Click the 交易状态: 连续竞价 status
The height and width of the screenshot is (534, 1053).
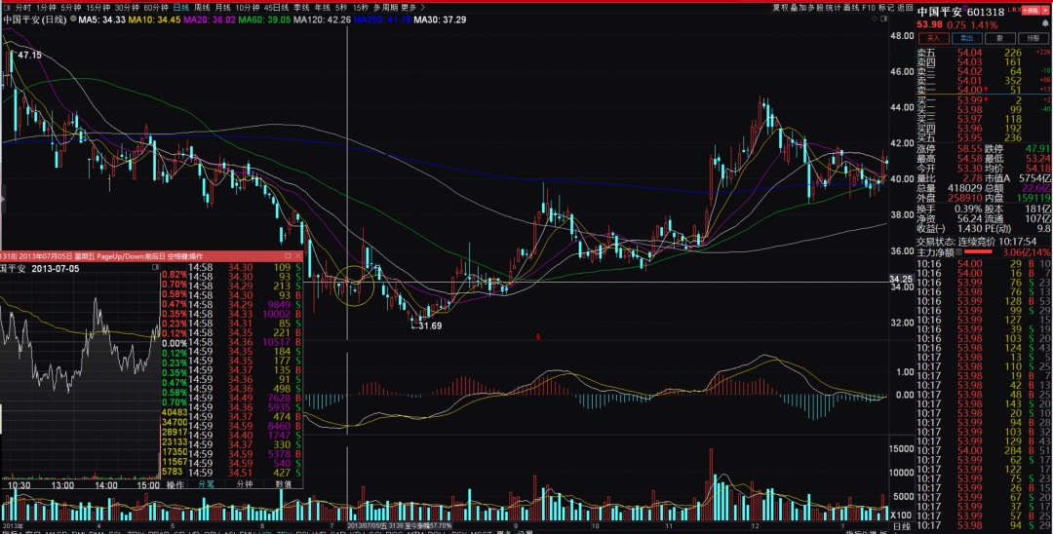(x=956, y=241)
